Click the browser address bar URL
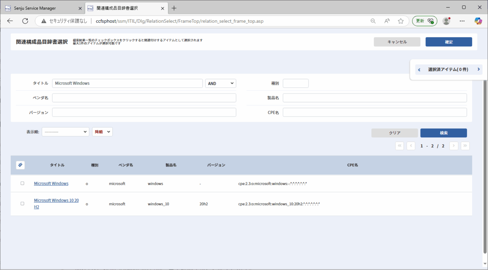This screenshot has width=488, height=270. tap(179, 21)
